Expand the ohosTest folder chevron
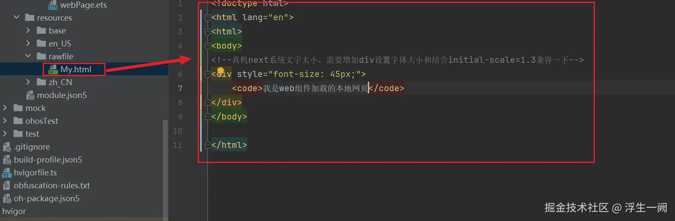Screen dimensions: 675x221 [5, 121]
